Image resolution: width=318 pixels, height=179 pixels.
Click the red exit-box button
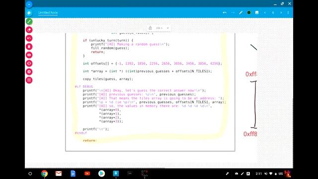click(29, 80)
